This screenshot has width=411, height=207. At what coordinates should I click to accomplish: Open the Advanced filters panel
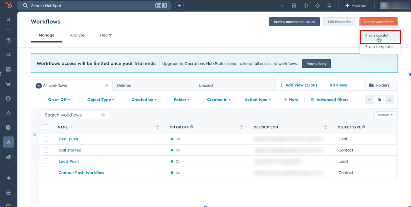coord(329,100)
